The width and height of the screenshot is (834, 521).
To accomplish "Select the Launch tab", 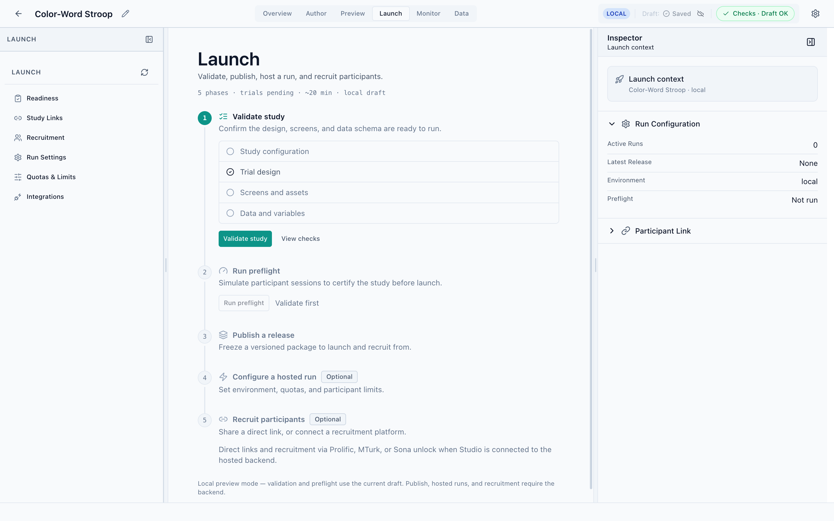I will coord(390,13).
